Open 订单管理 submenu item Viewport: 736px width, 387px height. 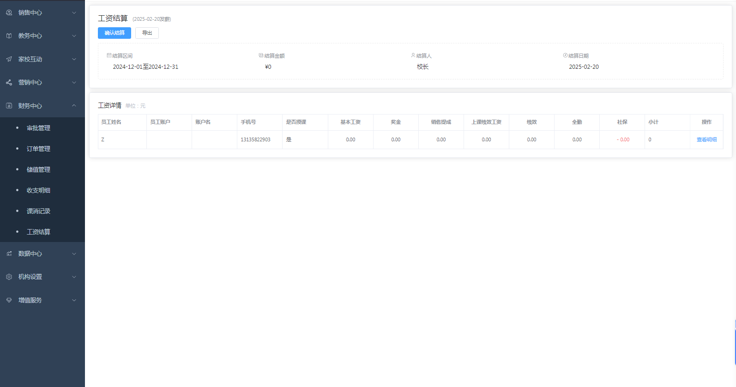[x=42, y=149]
